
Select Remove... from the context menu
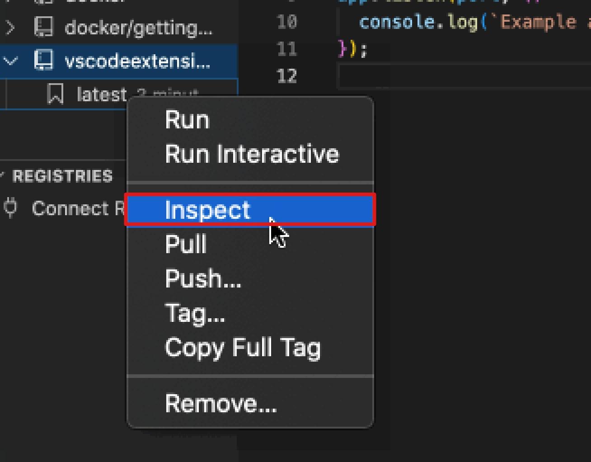[221, 403]
